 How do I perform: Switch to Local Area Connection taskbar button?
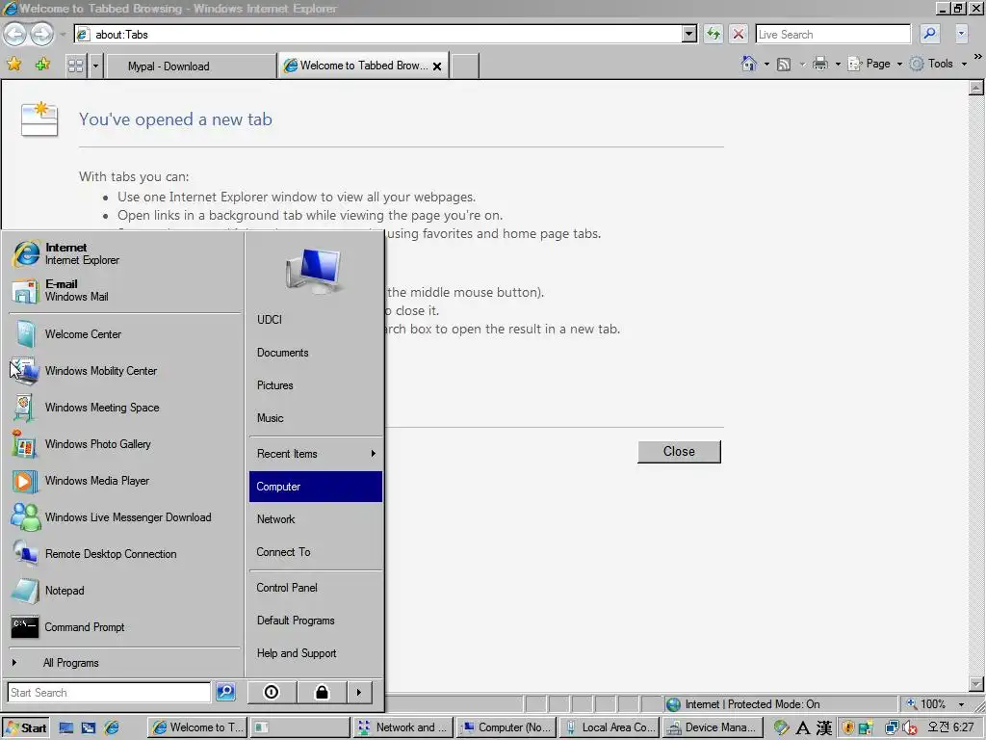click(610, 727)
